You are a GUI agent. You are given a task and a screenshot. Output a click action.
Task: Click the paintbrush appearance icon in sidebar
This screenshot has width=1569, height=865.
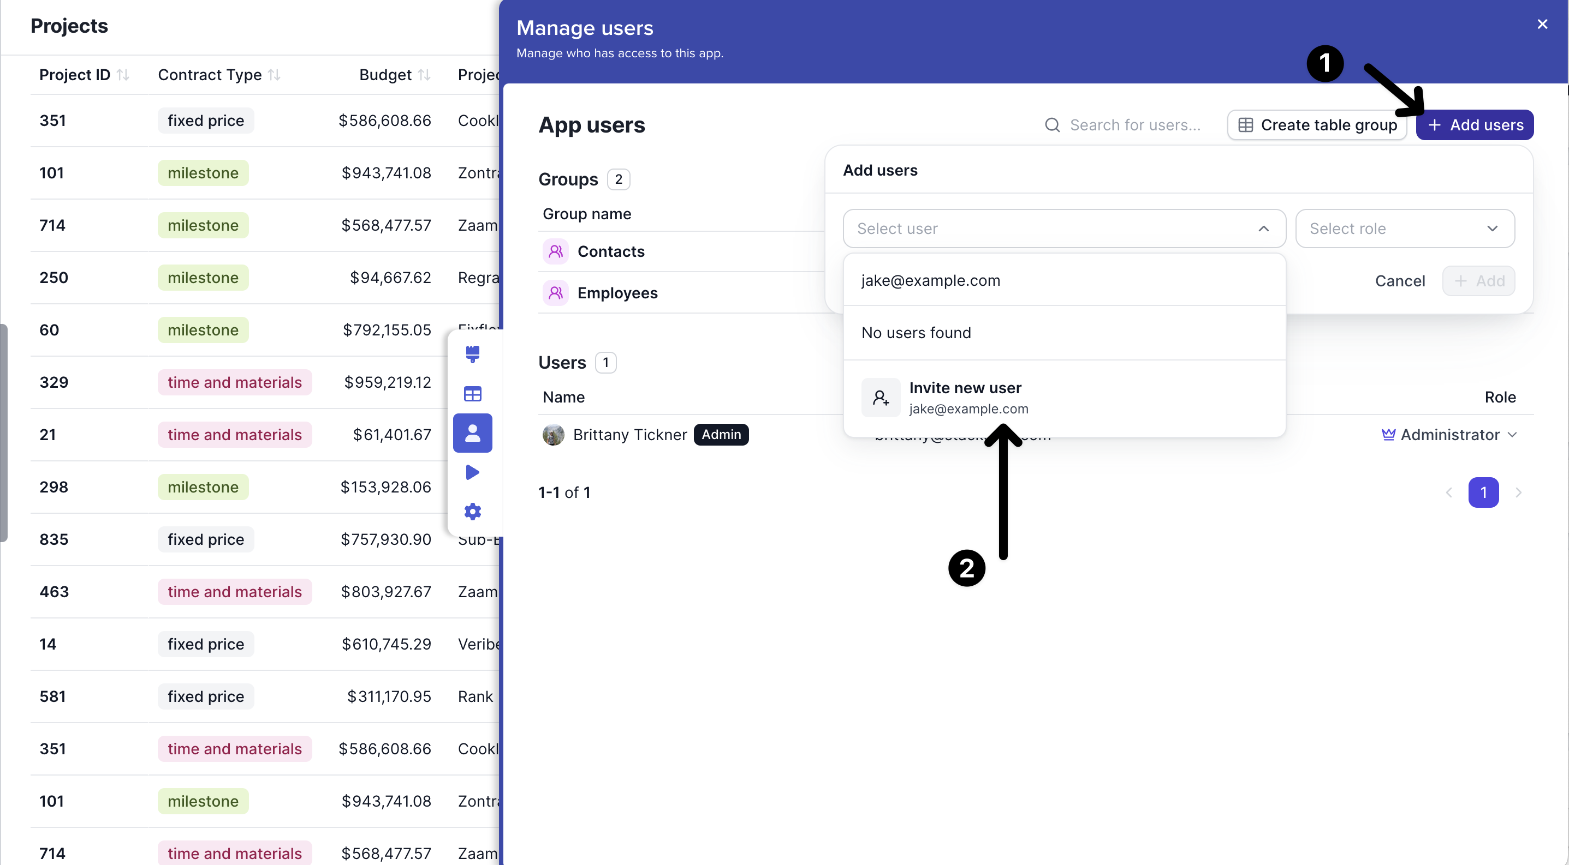(x=473, y=353)
